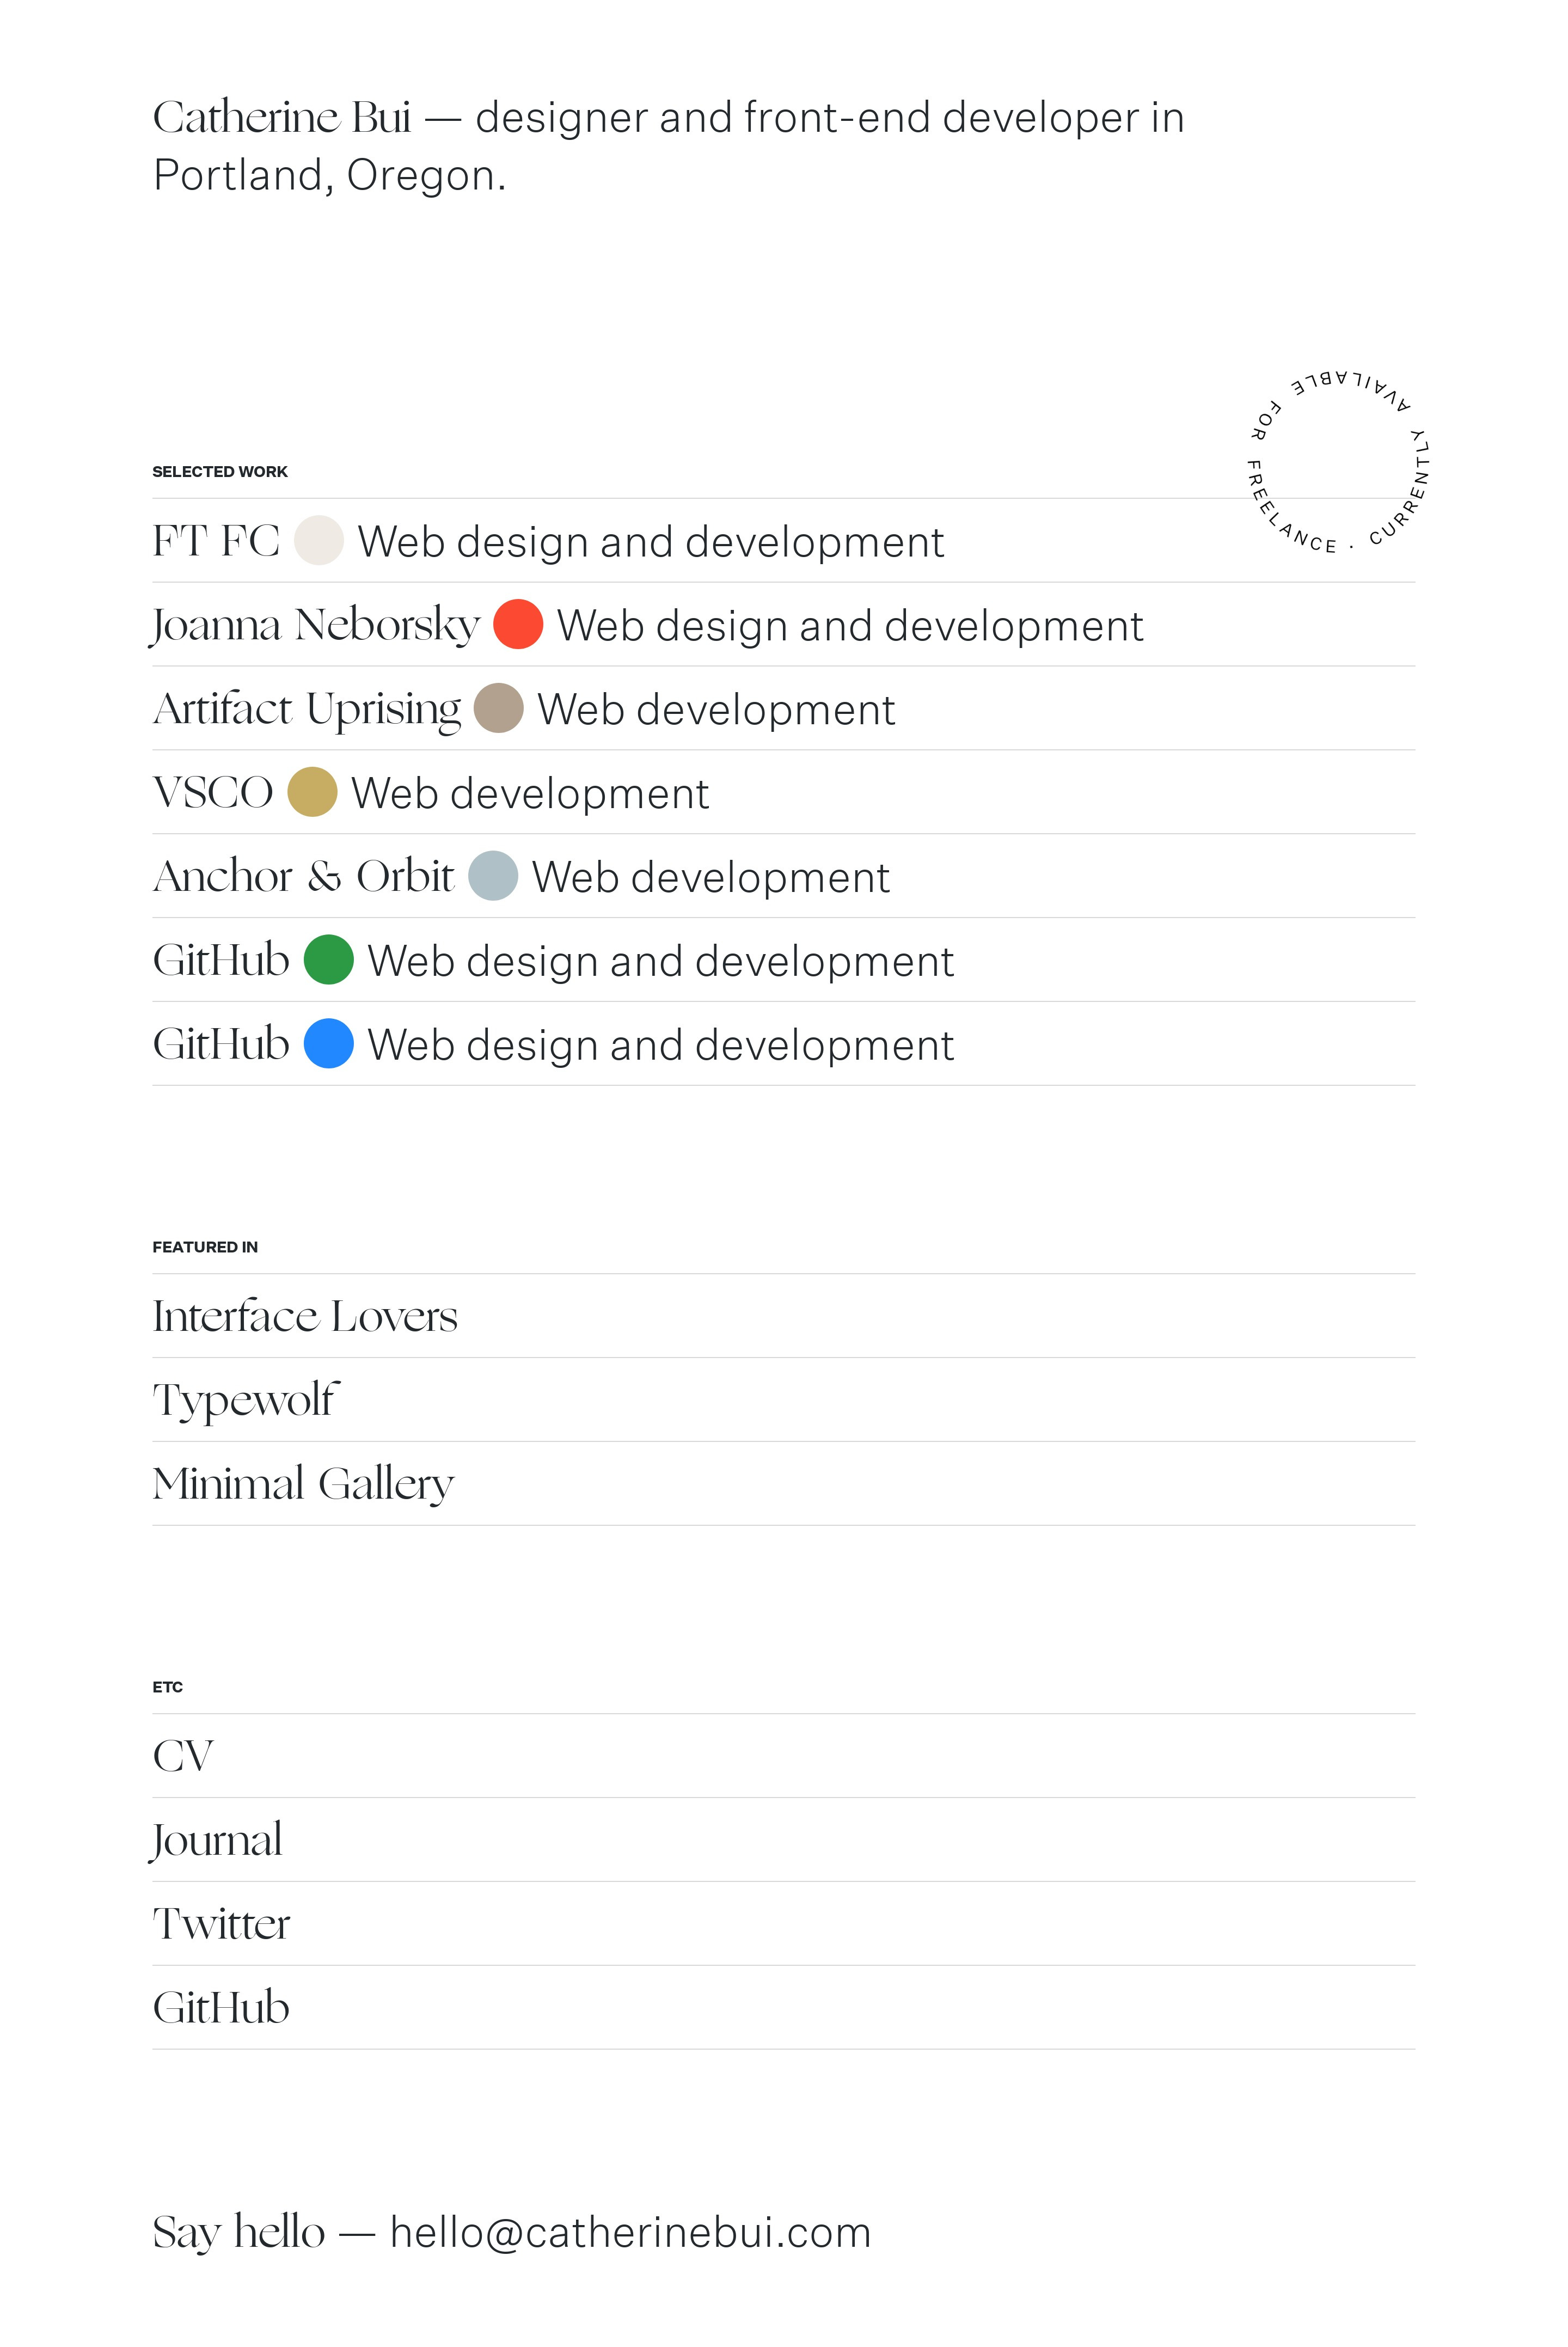Open the CV link
This screenshot has width=1568, height=2347.
click(x=183, y=1756)
